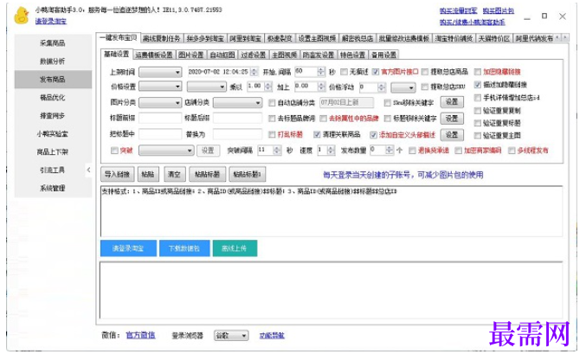Click into the 标题前缀 input field
The width and height of the screenshot is (586, 361).
pos(160,118)
